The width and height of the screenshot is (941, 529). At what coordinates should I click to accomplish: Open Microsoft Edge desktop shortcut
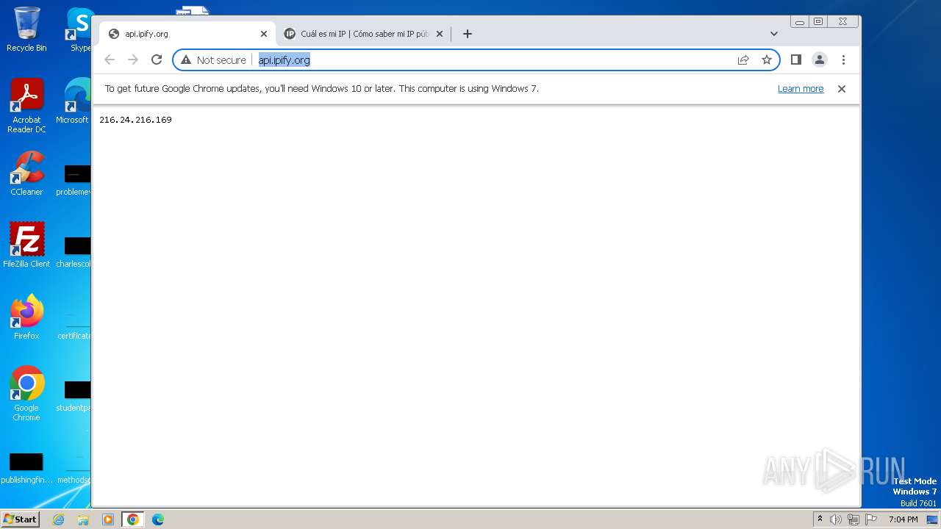(x=74, y=101)
